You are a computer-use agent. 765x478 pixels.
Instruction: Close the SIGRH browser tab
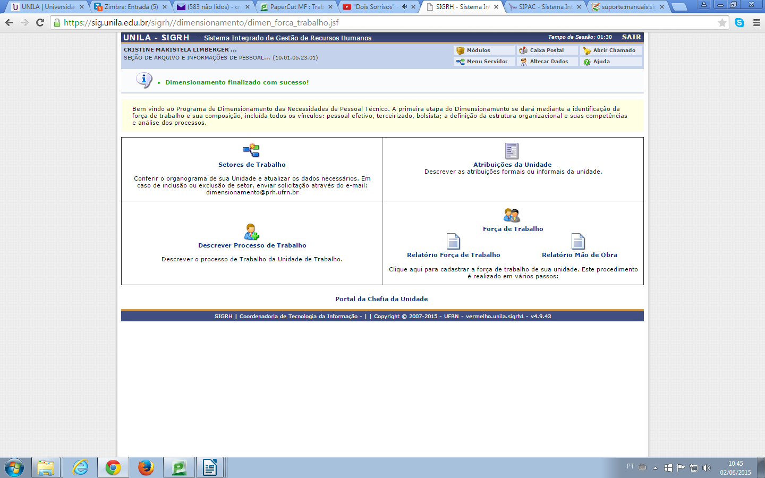point(496,7)
